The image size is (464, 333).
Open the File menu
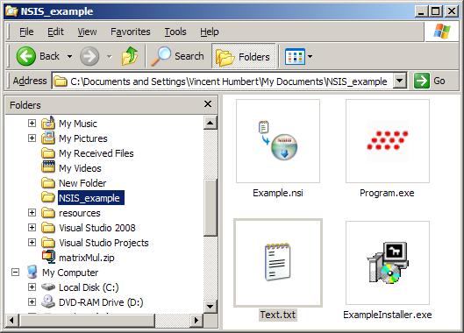(26, 32)
